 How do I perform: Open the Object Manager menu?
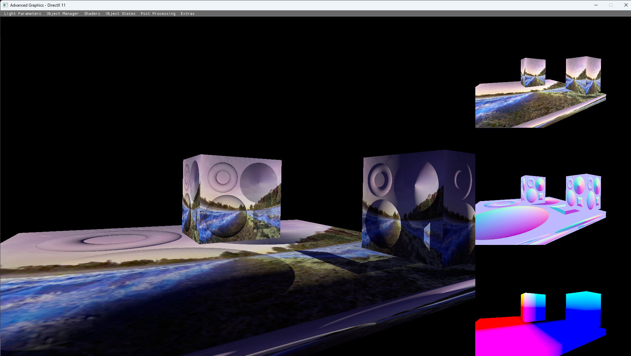tap(62, 14)
